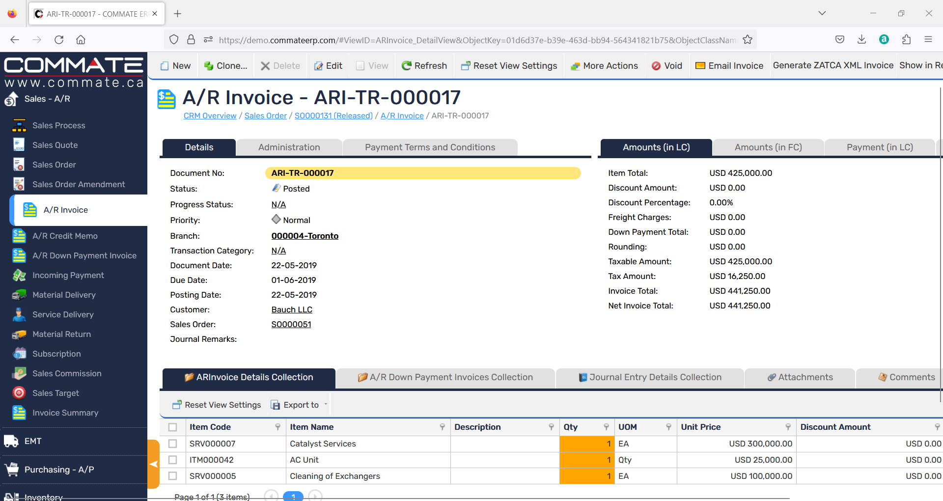
Task: Switch to Payment (in LC) tab
Action: (x=880, y=147)
